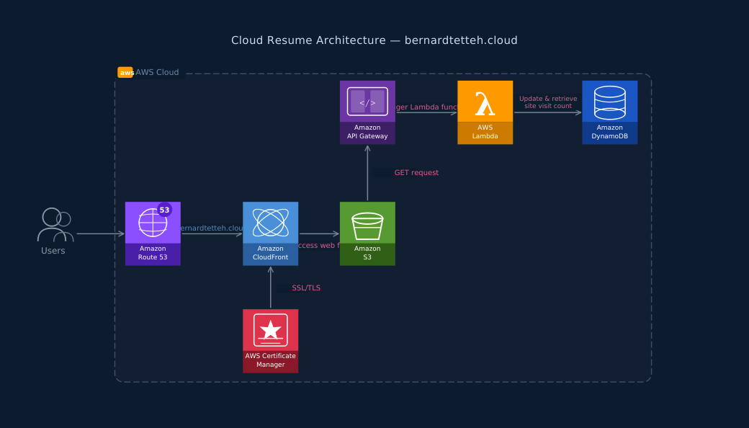Select the Certificate Manager star icon

(270, 330)
